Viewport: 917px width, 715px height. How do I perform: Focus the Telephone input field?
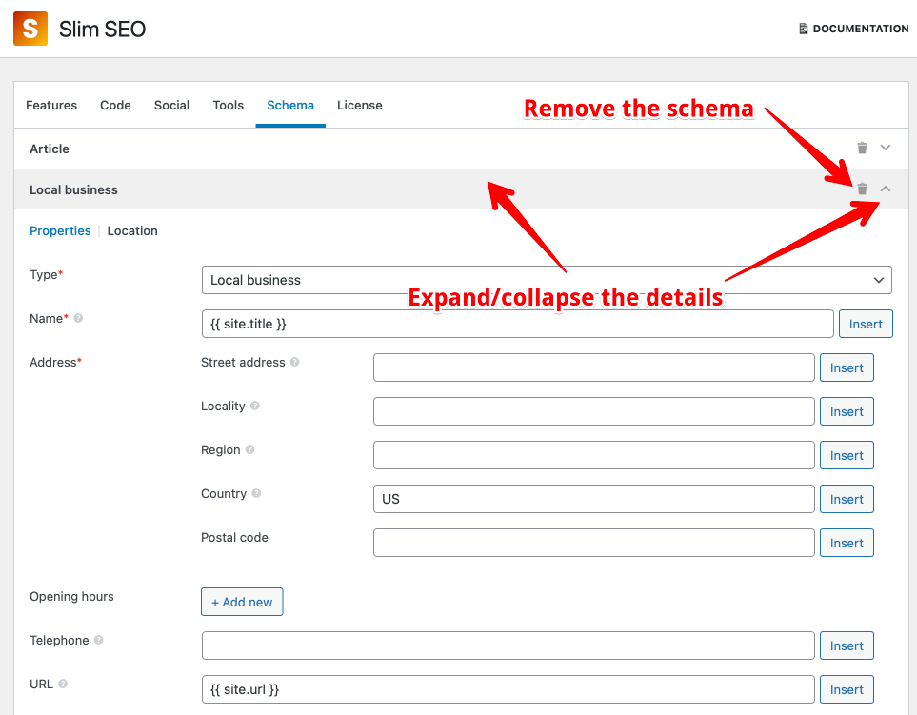click(508, 646)
